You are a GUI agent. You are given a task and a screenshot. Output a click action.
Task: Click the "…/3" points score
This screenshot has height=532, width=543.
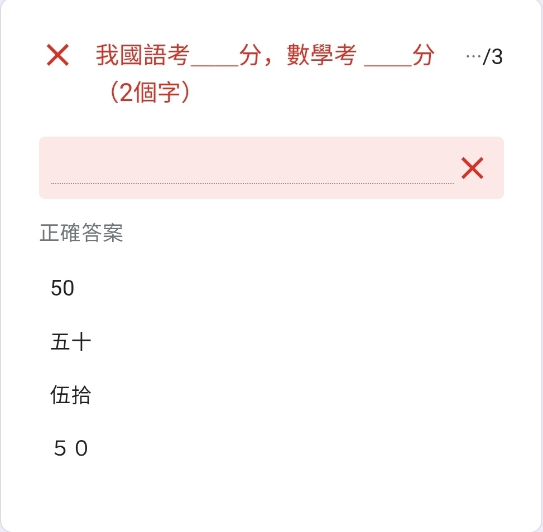click(x=484, y=57)
